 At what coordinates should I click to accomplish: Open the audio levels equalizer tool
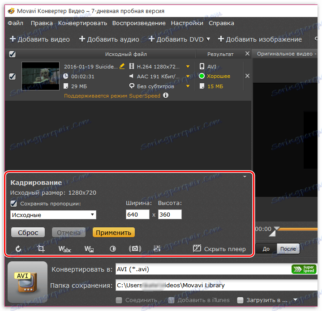point(157,249)
